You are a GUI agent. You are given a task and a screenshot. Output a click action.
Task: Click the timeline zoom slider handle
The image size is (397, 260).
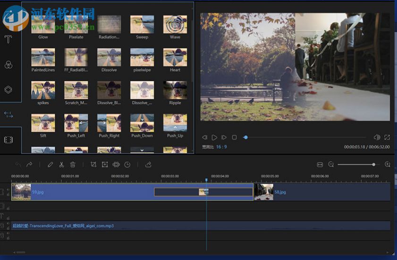(x=373, y=164)
